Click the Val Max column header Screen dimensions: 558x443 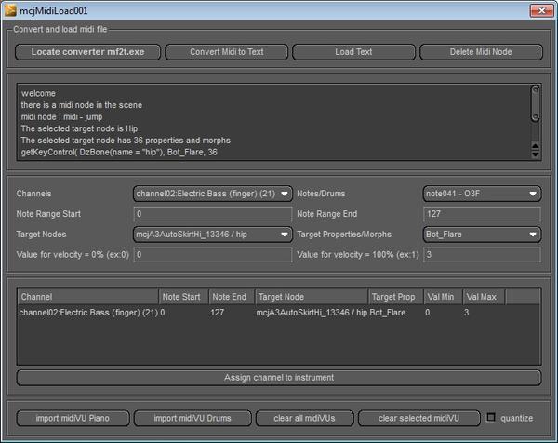(x=484, y=297)
